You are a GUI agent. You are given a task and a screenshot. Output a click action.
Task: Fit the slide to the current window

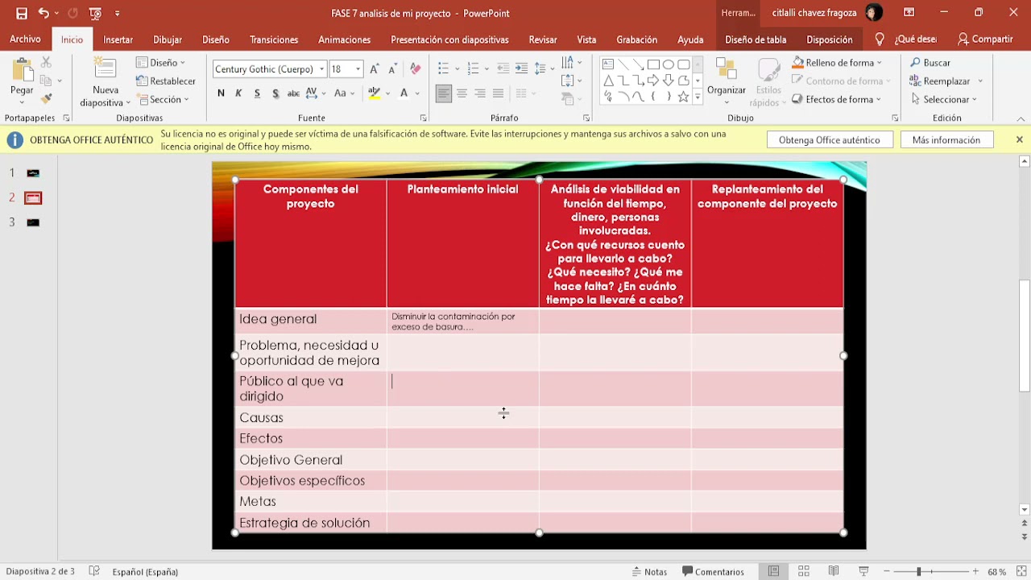(x=1021, y=571)
